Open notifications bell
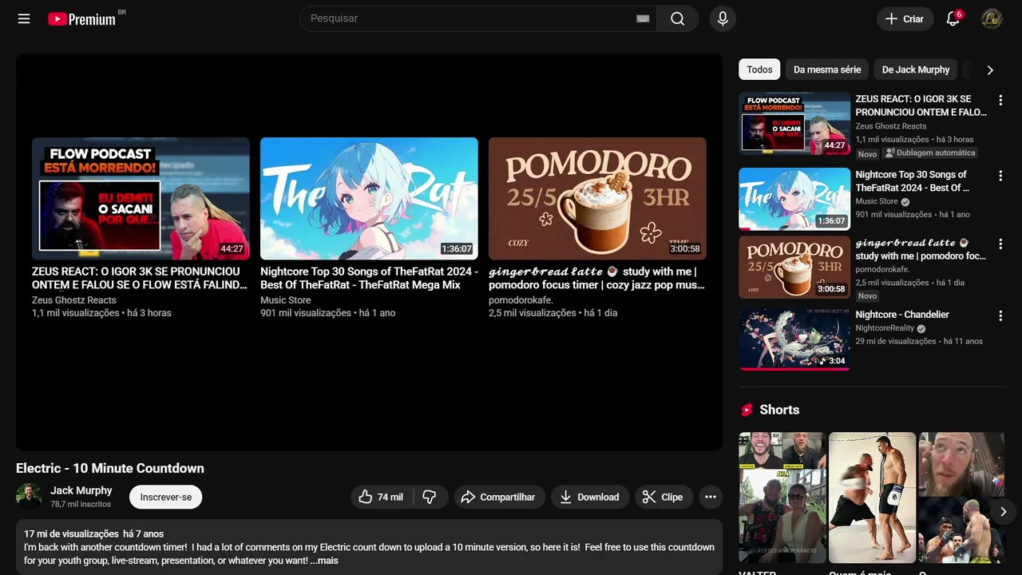Viewport: 1022px width, 575px height. 953,18
